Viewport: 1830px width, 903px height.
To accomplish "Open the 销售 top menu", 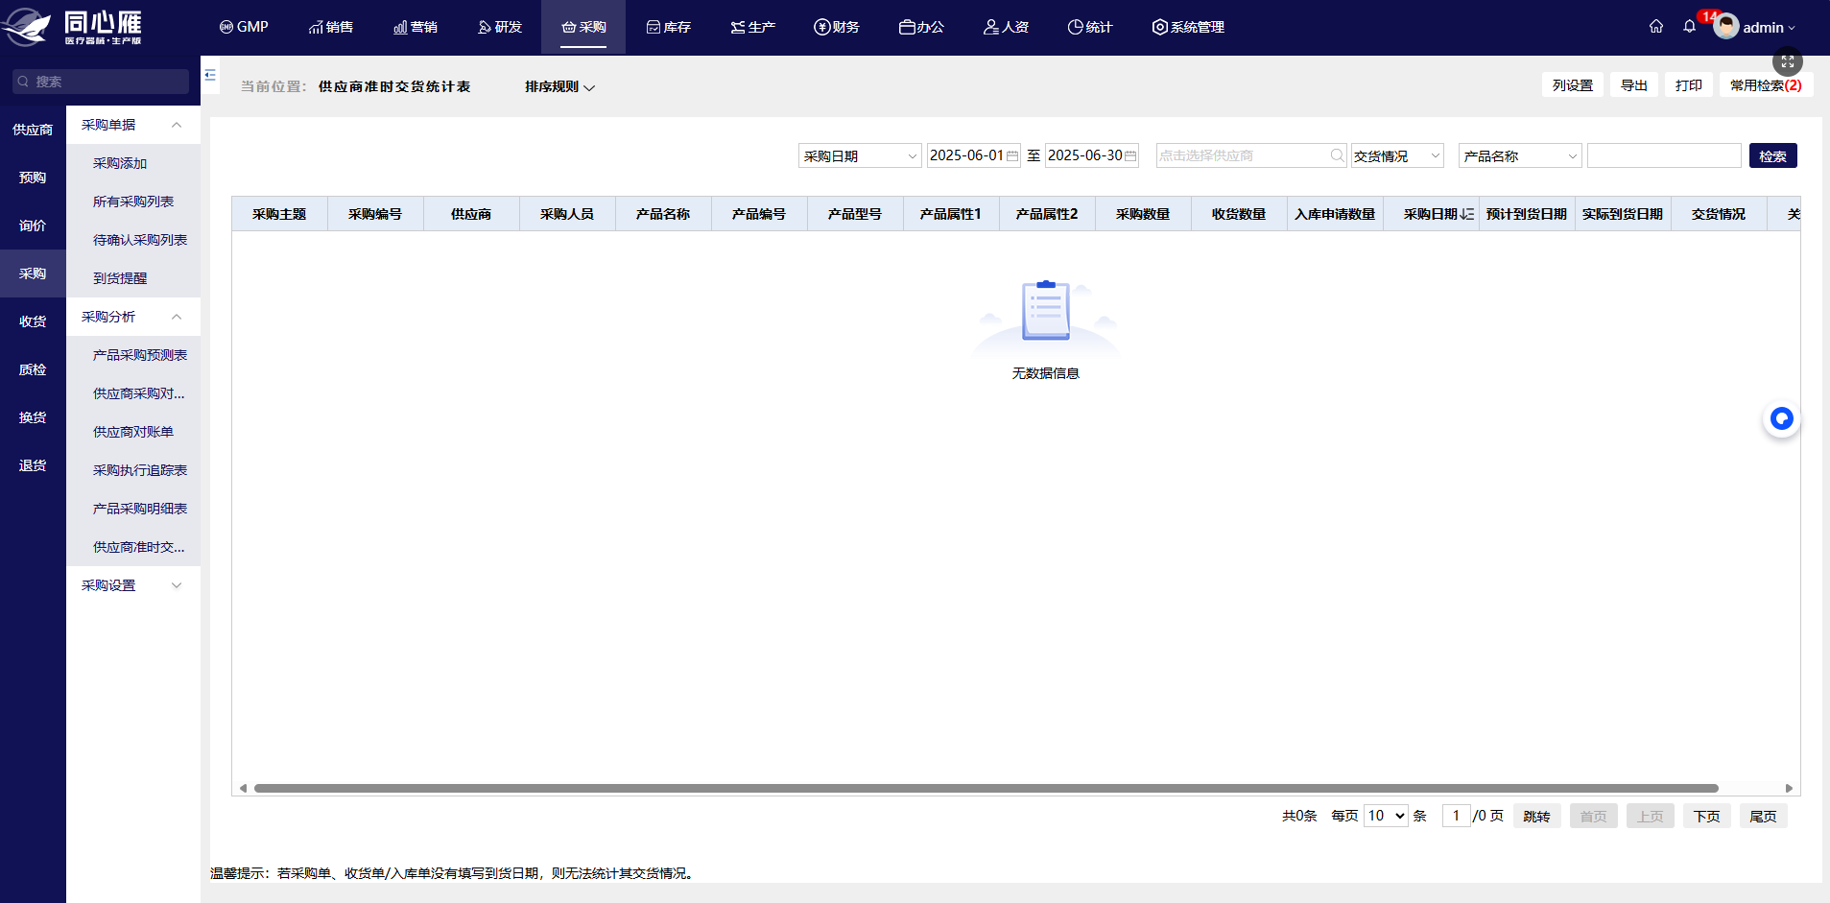I will [330, 27].
